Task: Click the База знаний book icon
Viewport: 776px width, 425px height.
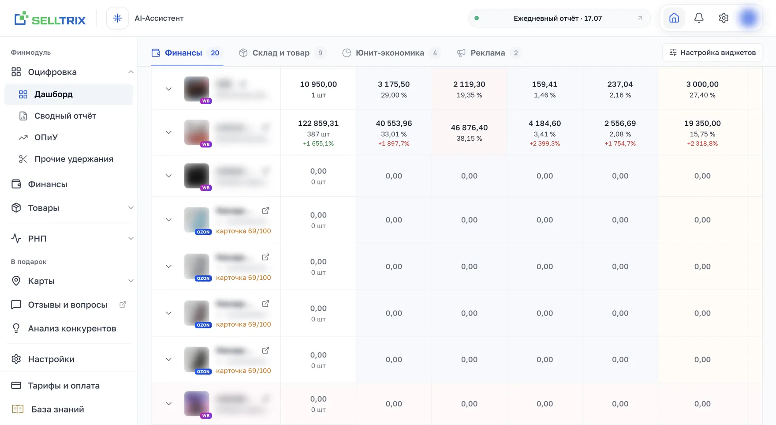Action: pos(18,409)
